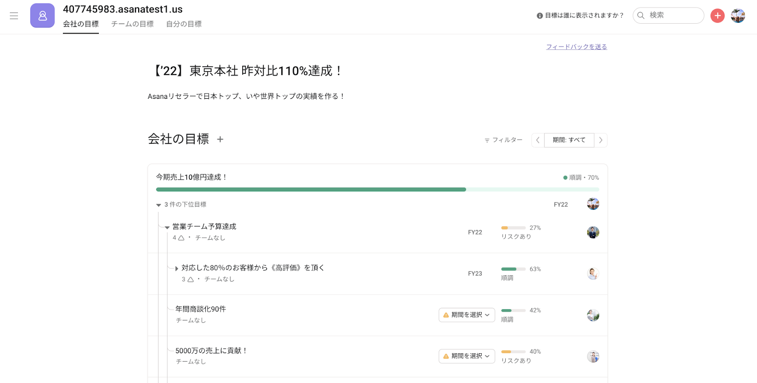Click the フィードバックを送る link

coord(576,47)
